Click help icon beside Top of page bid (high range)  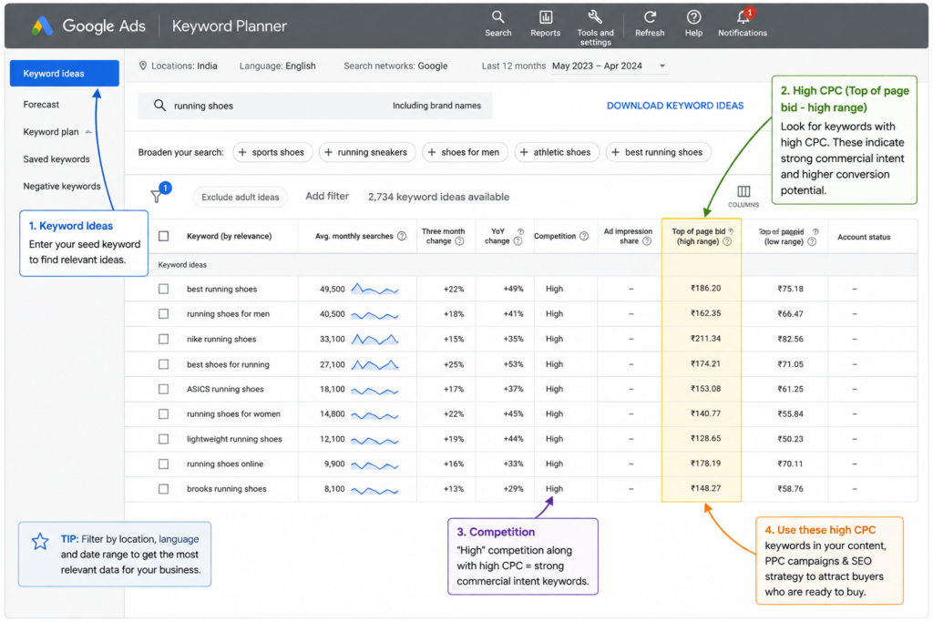click(727, 241)
